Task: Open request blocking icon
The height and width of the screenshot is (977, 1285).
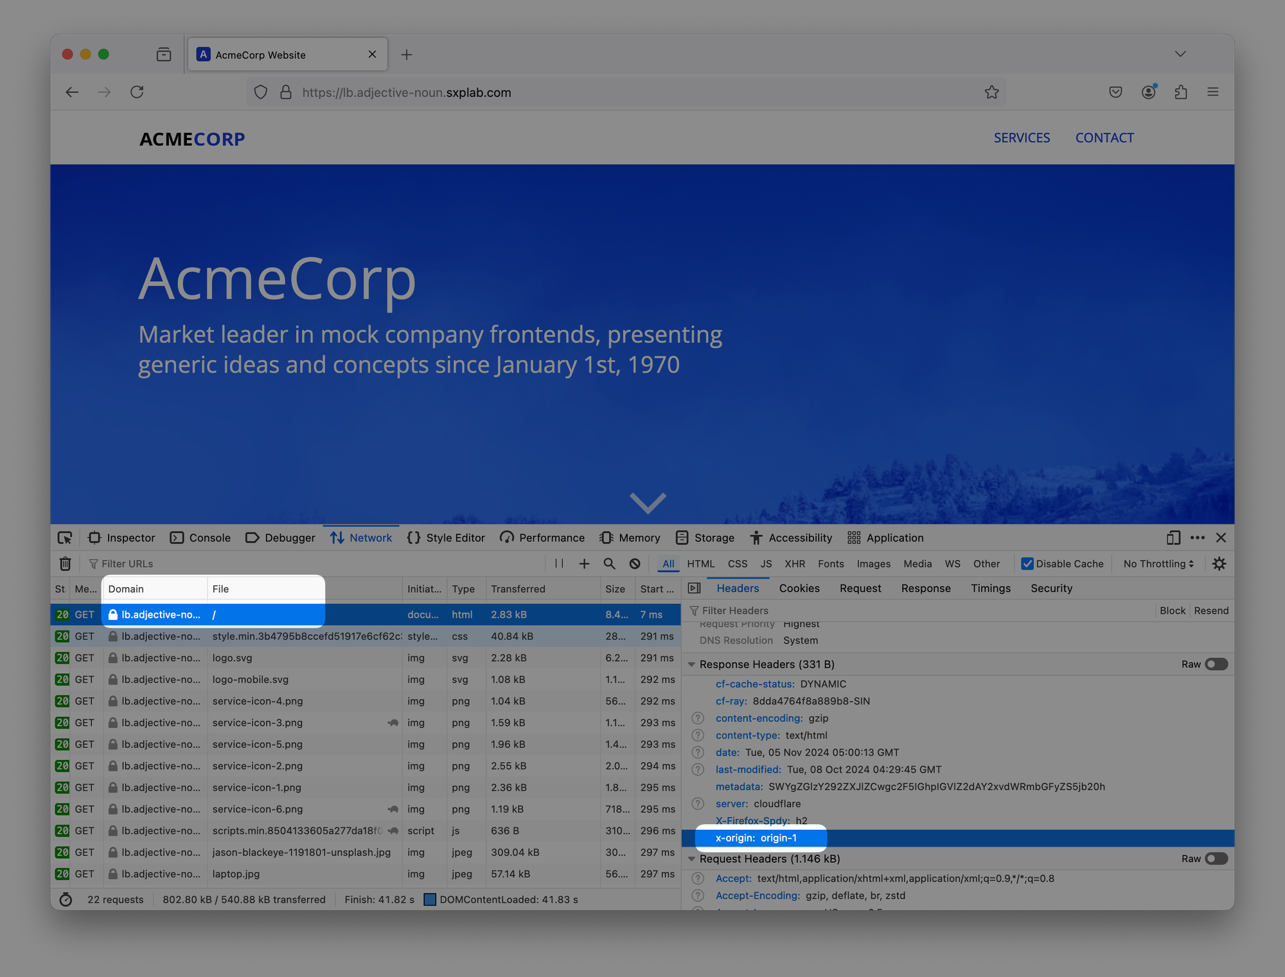Action: click(x=635, y=563)
